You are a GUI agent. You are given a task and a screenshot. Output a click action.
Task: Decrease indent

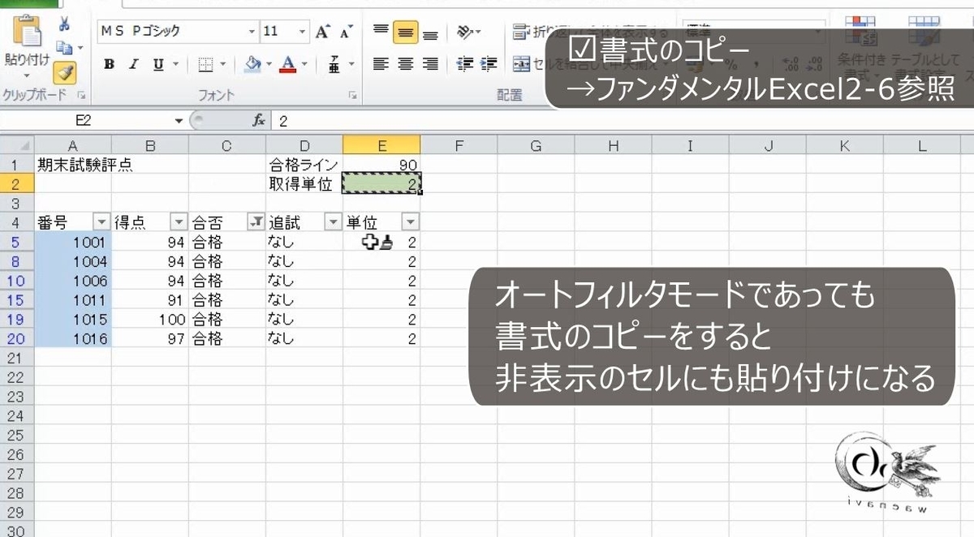click(x=465, y=64)
